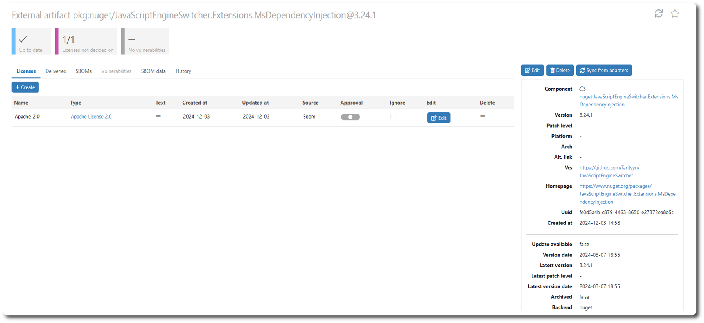Viewport: 704px width, 323px height.
Task: Click the refresh icon at top right
Action: coord(659,14)
